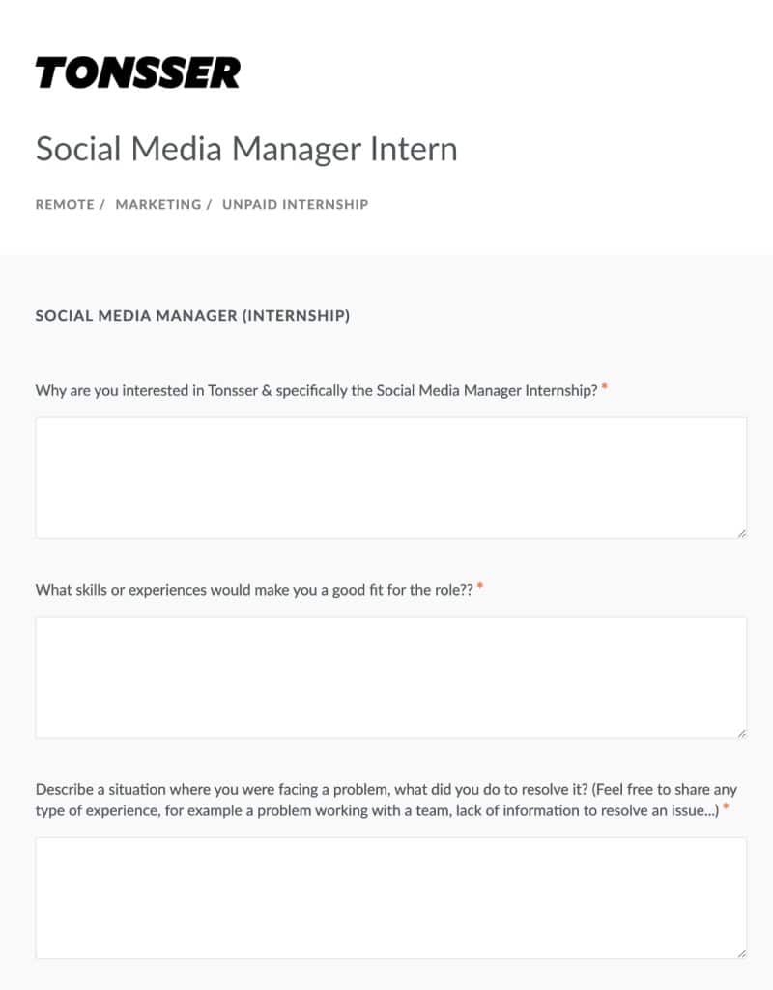Click the Tonsser logo
This screenshot has height=990, width=773.
coord(137,72)
